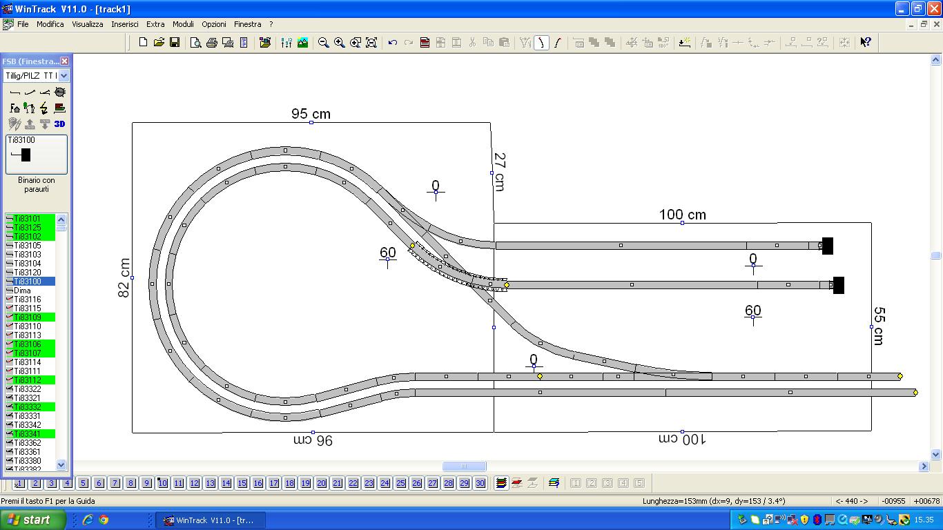Click the context help arrow-question icon
The height and width of the screenshot is (530, 943).
(866, 42)
